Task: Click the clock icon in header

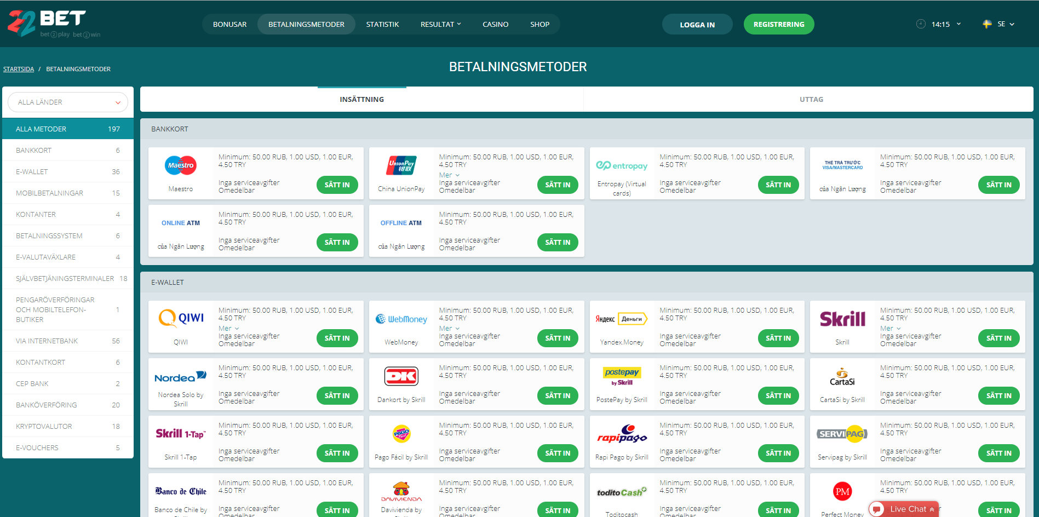Action: click(x=921, y=24)
